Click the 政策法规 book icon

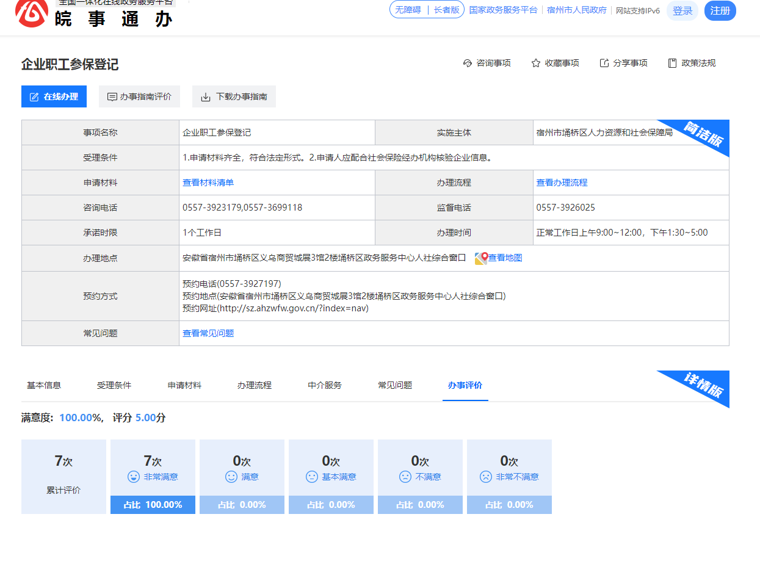tap(673, 63)
